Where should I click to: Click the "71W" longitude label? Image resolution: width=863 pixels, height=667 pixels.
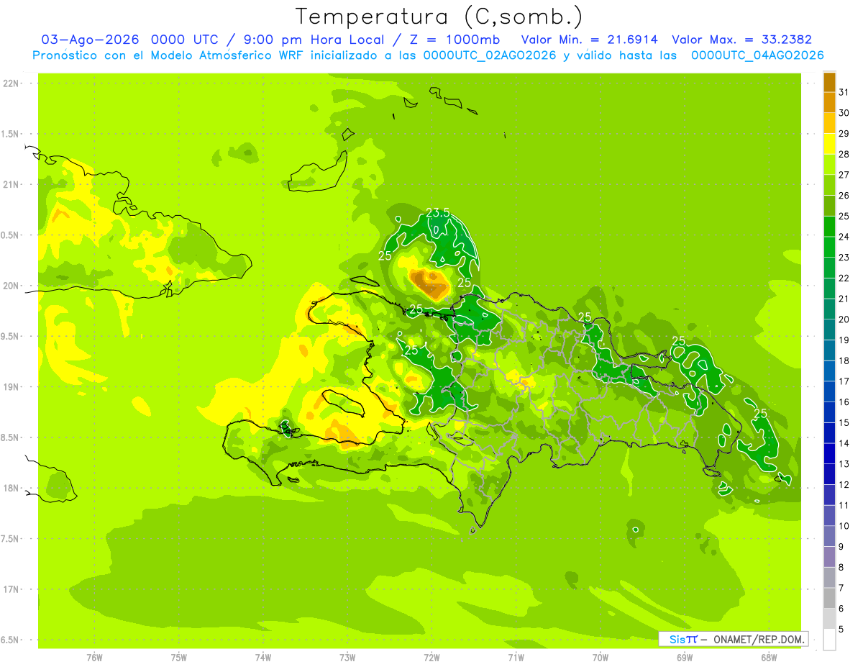(x=516, y=658)
